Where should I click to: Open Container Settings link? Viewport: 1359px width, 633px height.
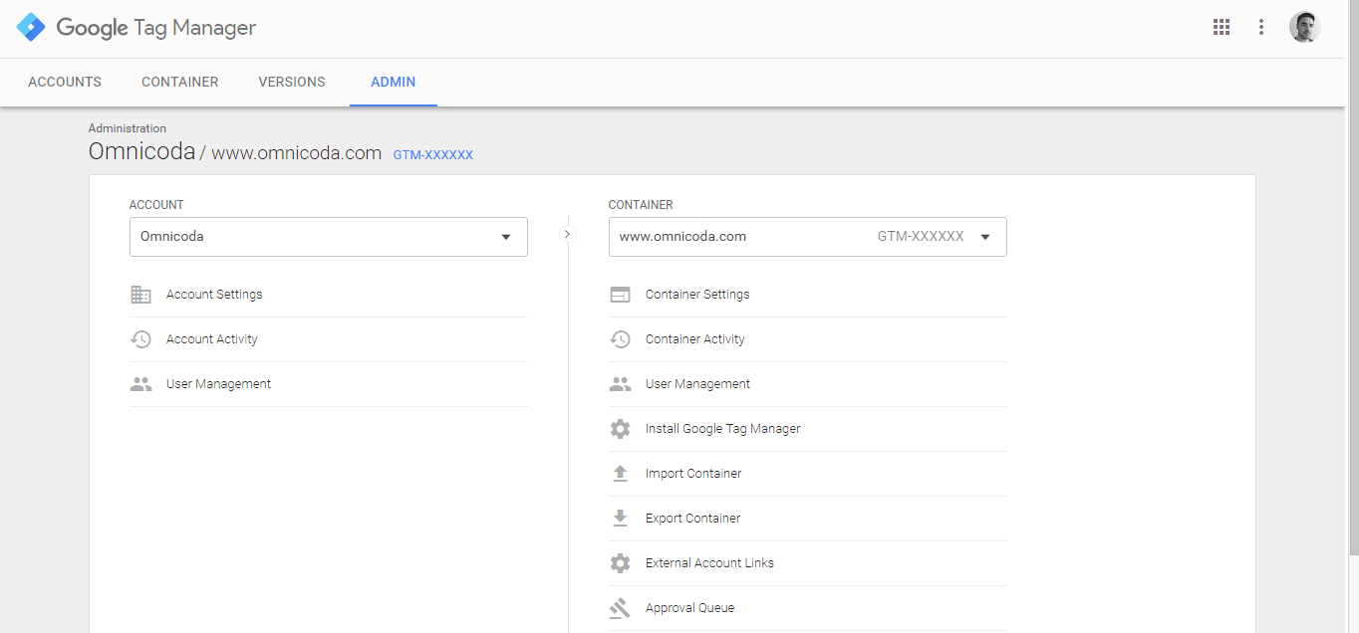click(x=697, y=295)
